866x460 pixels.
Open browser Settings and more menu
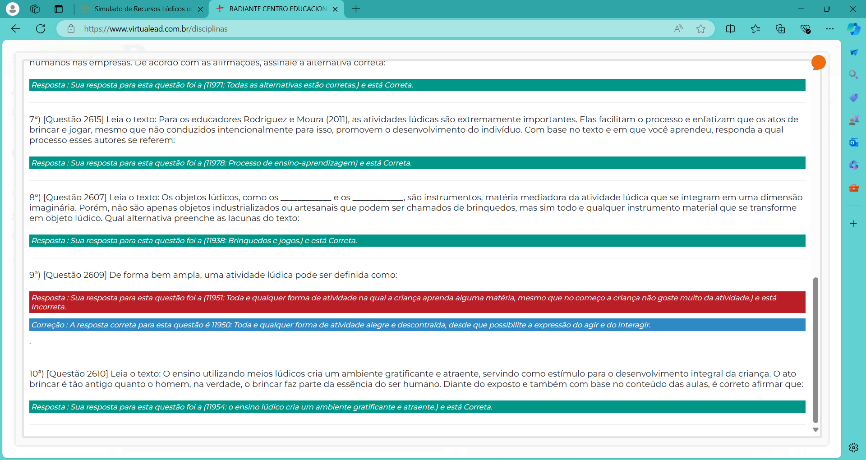830,29
